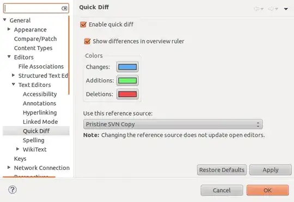The height and width of the screenshot is (202, 294).
Task: Click the Apply button
Action: [x=271, y=170]
